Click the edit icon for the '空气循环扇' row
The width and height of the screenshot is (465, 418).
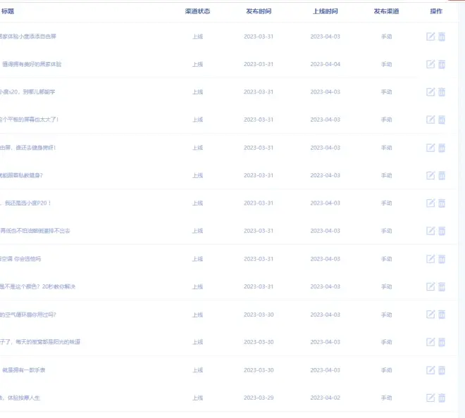point(430,315)
